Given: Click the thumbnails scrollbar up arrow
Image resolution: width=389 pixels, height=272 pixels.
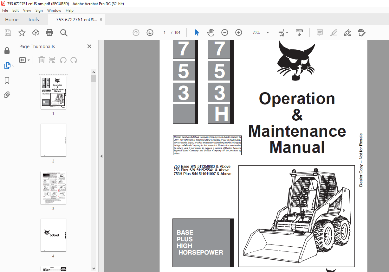Looking at the screenshot, I should click(94, 72).
